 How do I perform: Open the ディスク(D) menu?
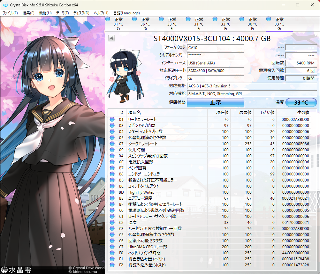pyautogui.click(x=81, y=13)
